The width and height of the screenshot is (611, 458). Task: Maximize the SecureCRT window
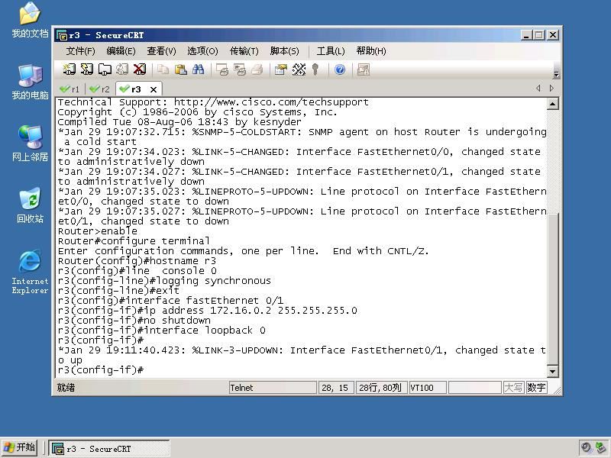point(539,35)
